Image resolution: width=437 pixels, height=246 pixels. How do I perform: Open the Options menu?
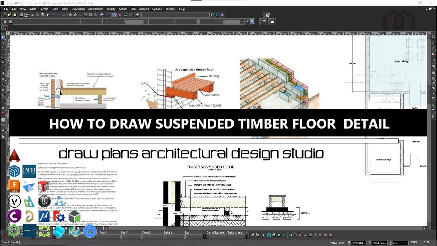click(x=157, y=9)
